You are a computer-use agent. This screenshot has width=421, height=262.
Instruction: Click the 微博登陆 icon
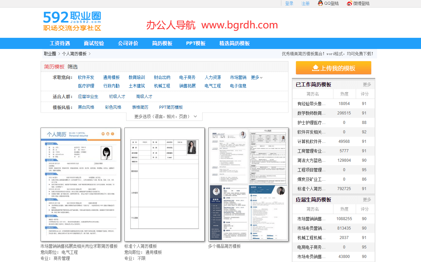point(349,3)
